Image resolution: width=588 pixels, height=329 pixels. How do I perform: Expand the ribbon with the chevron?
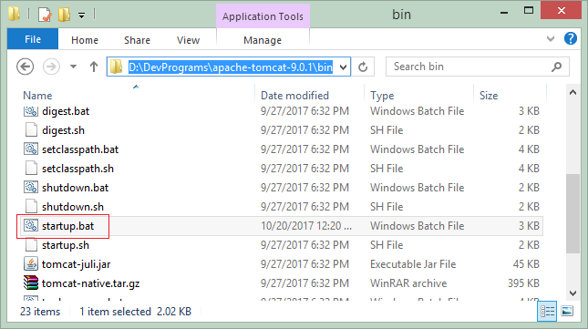(551, 38)
